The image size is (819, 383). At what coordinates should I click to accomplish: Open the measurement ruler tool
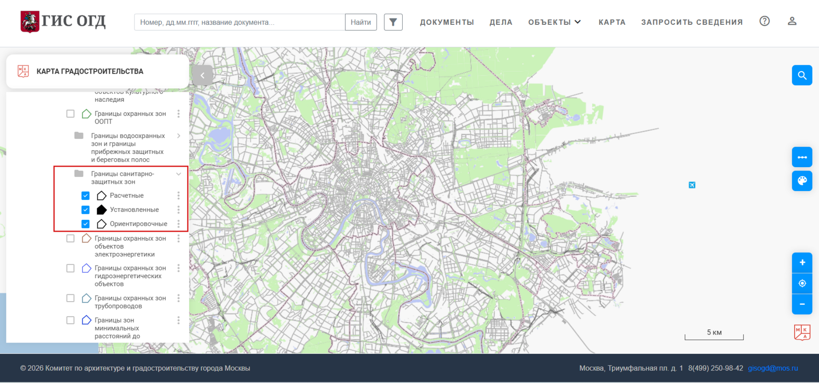click(802, 157)
